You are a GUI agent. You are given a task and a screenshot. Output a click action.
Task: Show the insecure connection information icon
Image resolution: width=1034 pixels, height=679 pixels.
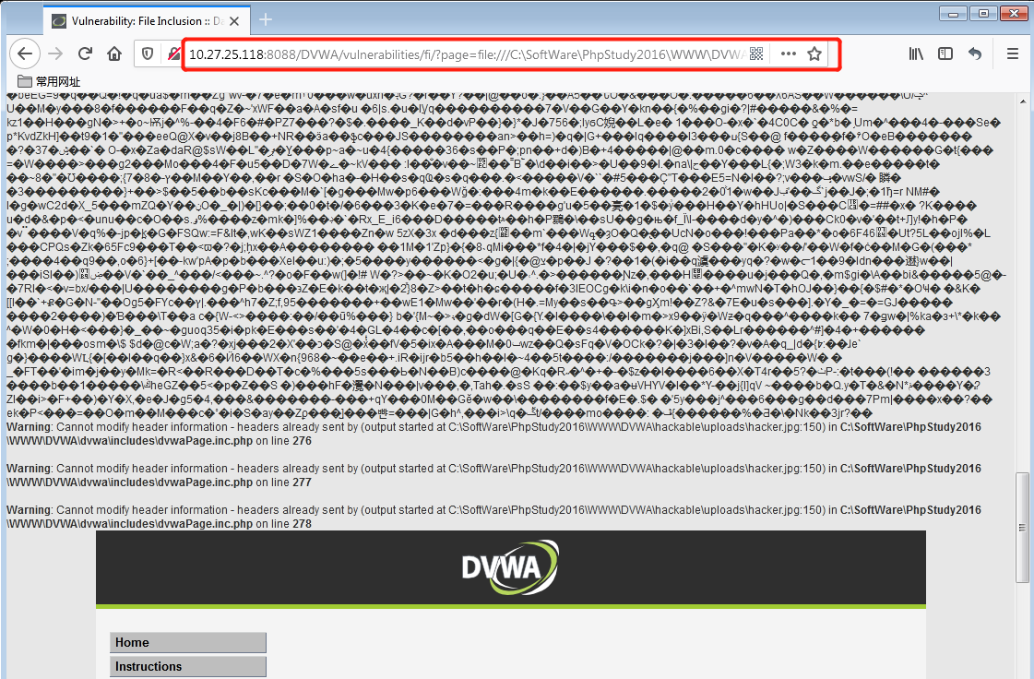173,54
